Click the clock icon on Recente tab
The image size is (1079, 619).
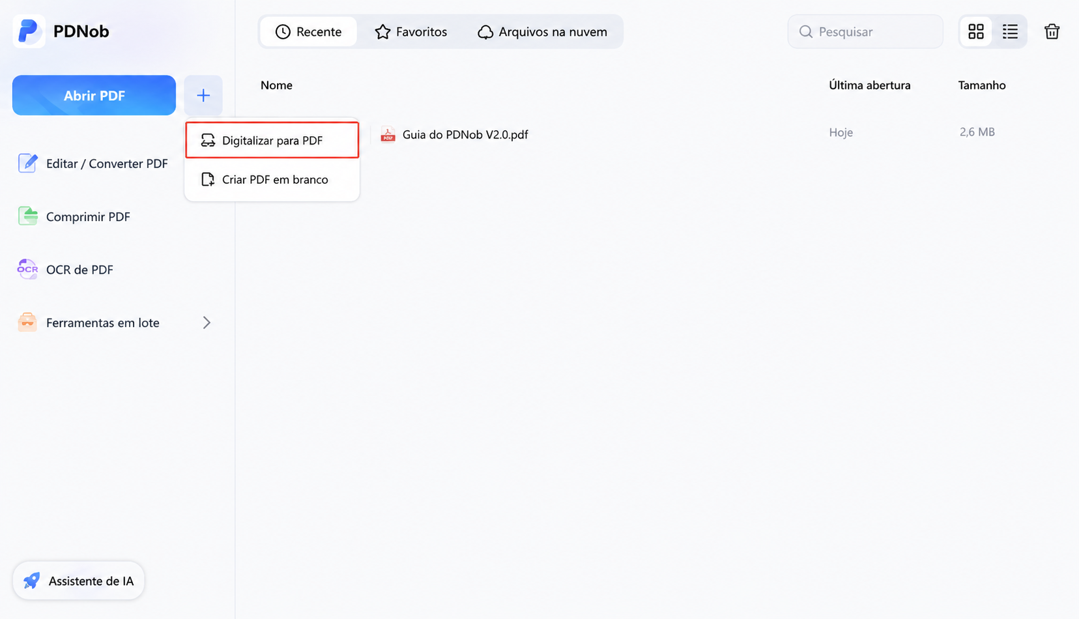tap(283, 32)
